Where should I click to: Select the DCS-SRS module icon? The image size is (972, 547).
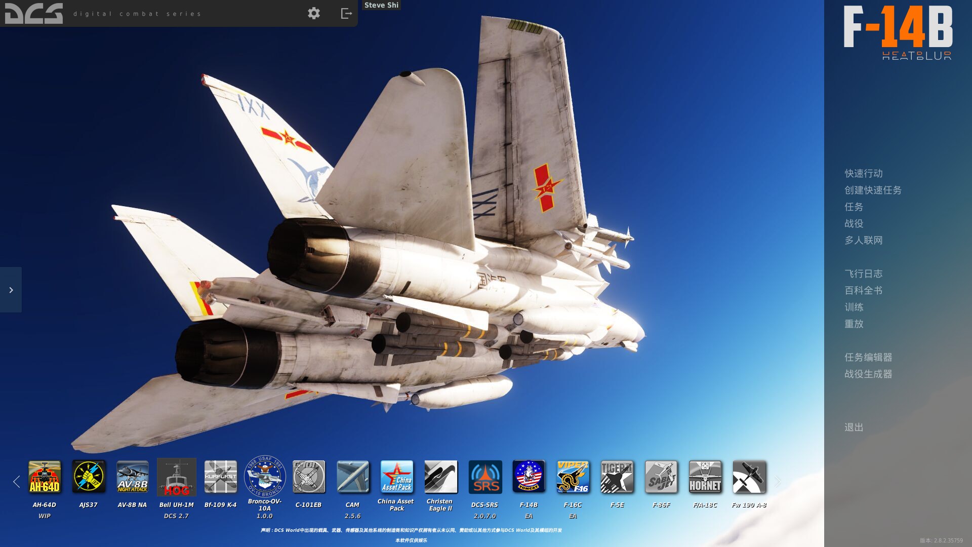(485, 477)
